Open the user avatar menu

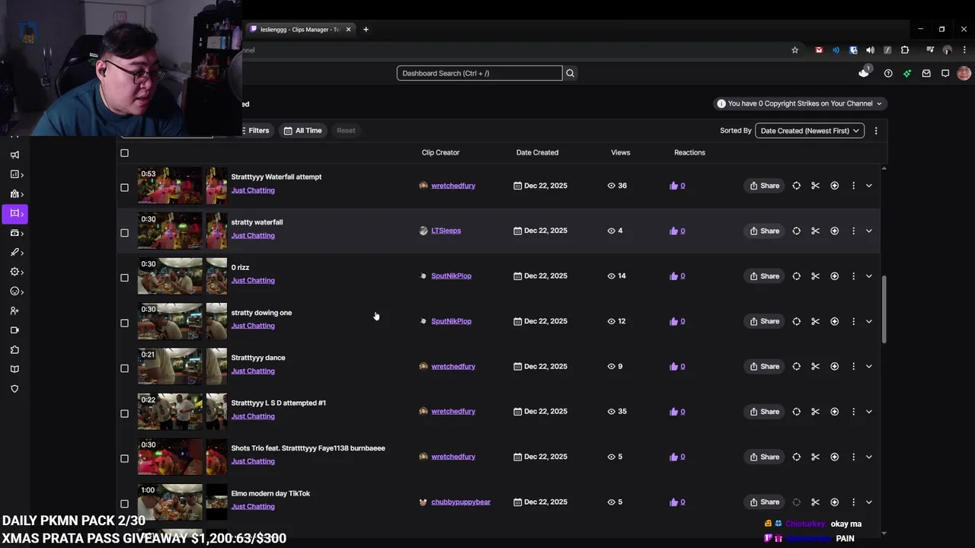coord(964,73)
